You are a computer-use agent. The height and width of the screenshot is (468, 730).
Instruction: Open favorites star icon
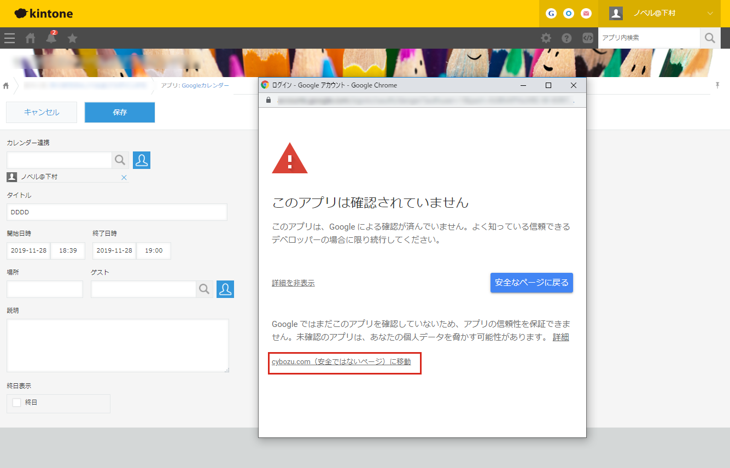click(x=72, y=38)
